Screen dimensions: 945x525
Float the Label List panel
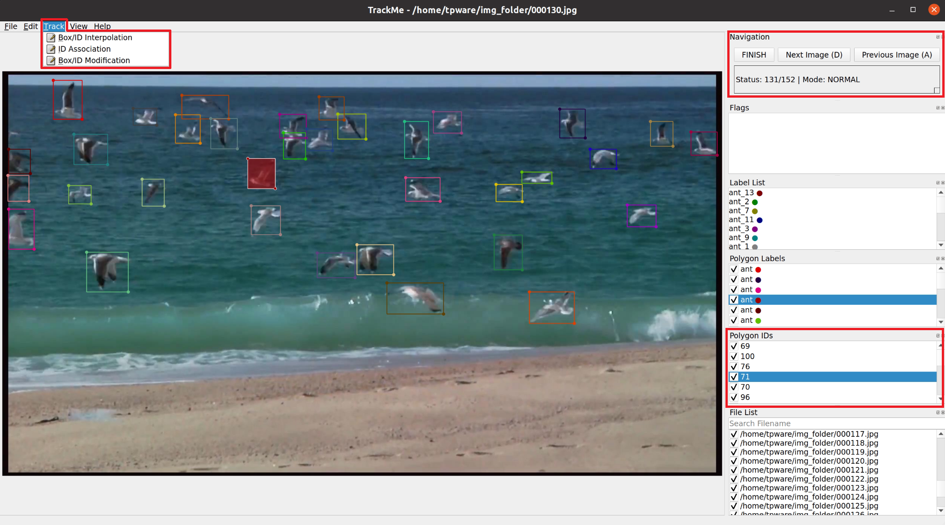tap(937, 183)
